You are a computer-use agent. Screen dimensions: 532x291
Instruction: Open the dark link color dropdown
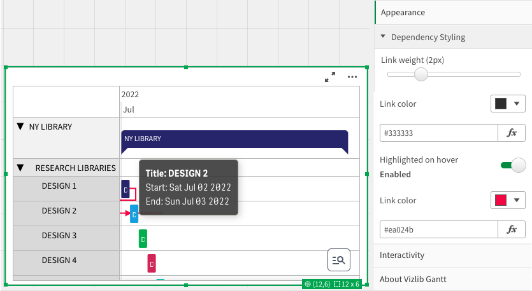click(x=508, y=104)
